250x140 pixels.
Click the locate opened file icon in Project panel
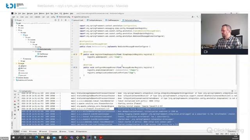[x=55, y=20]
